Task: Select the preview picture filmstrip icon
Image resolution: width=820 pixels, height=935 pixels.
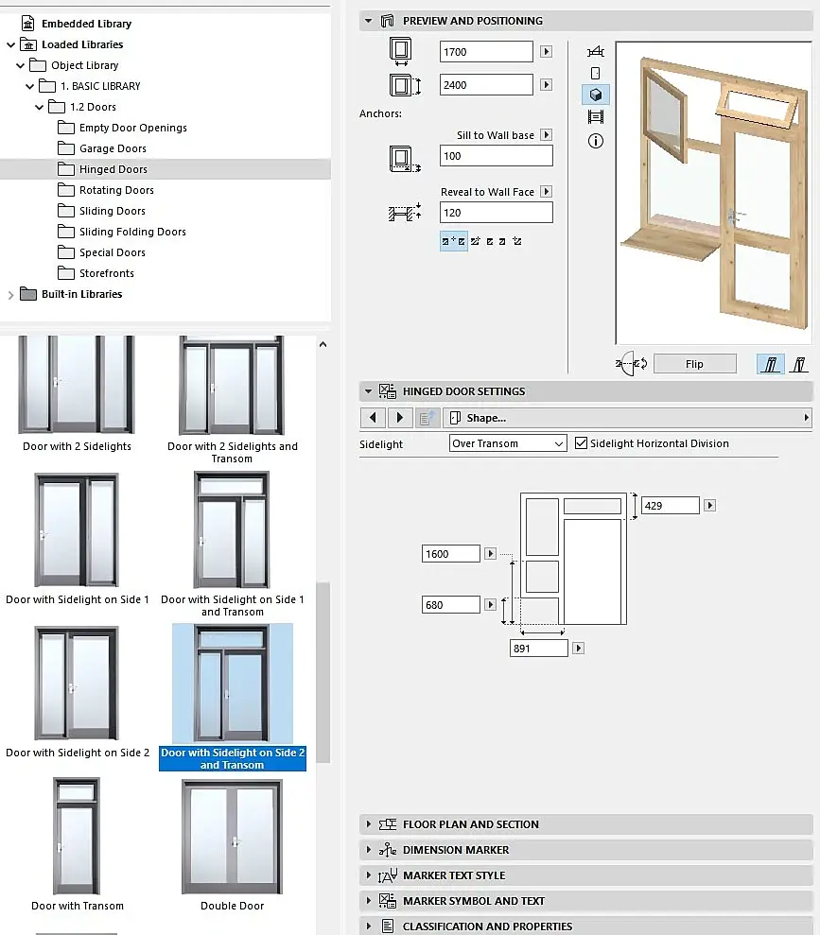Action: pyautogui.click(x=595, y=117)
